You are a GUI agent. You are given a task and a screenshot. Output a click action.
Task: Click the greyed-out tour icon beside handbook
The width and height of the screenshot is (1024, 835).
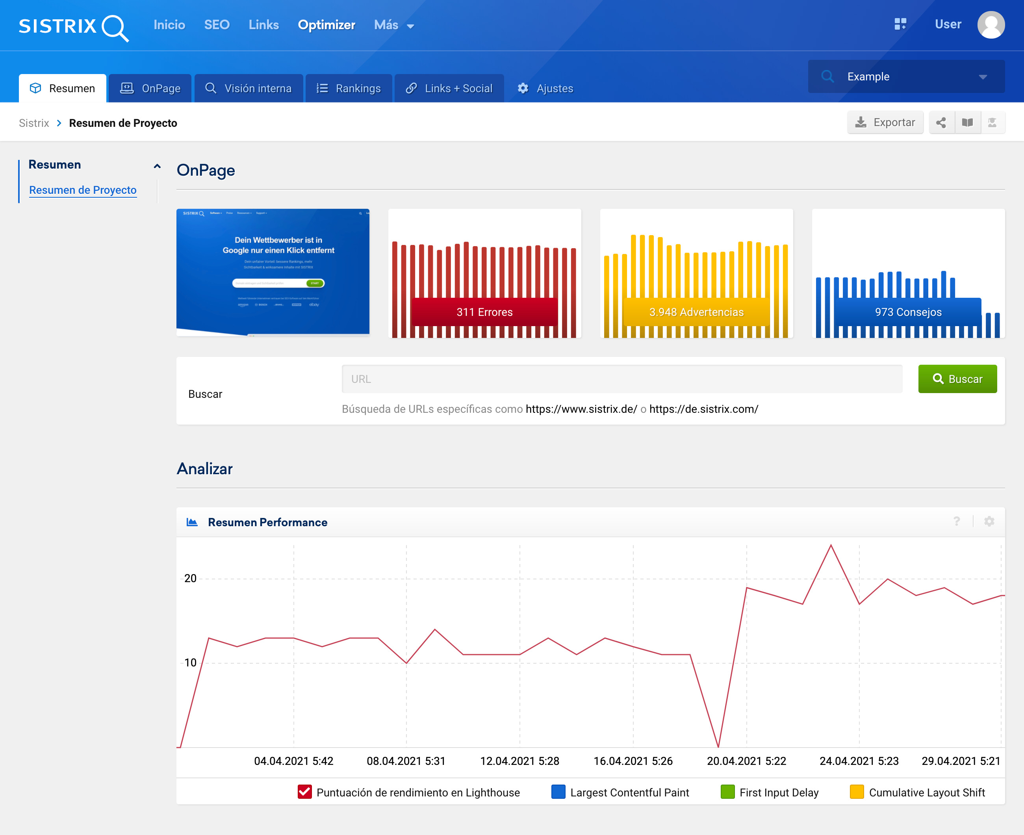992,122
